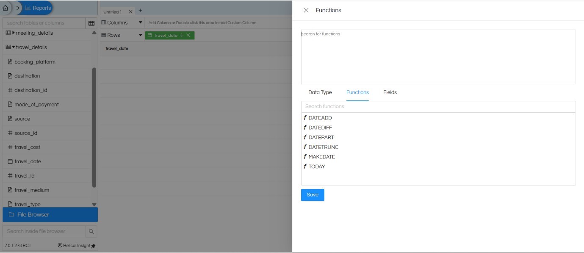Click the travel_date green chip
584x253 pixels.
pyautogui.click(x=169, y=35)
